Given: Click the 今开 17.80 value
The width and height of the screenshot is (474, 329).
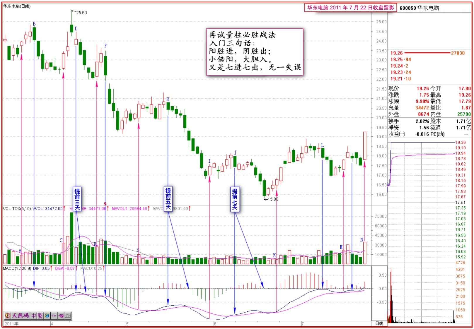Looking at the screenshot, I should 465,88.
